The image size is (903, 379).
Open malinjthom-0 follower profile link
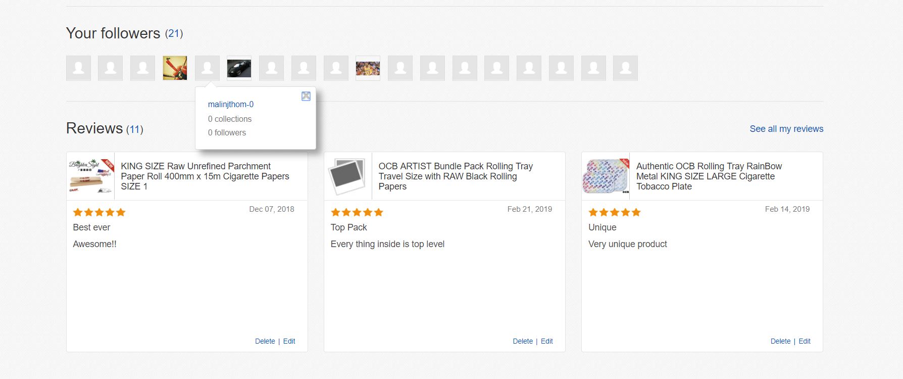pyautogui.click(x=230, y=105)
